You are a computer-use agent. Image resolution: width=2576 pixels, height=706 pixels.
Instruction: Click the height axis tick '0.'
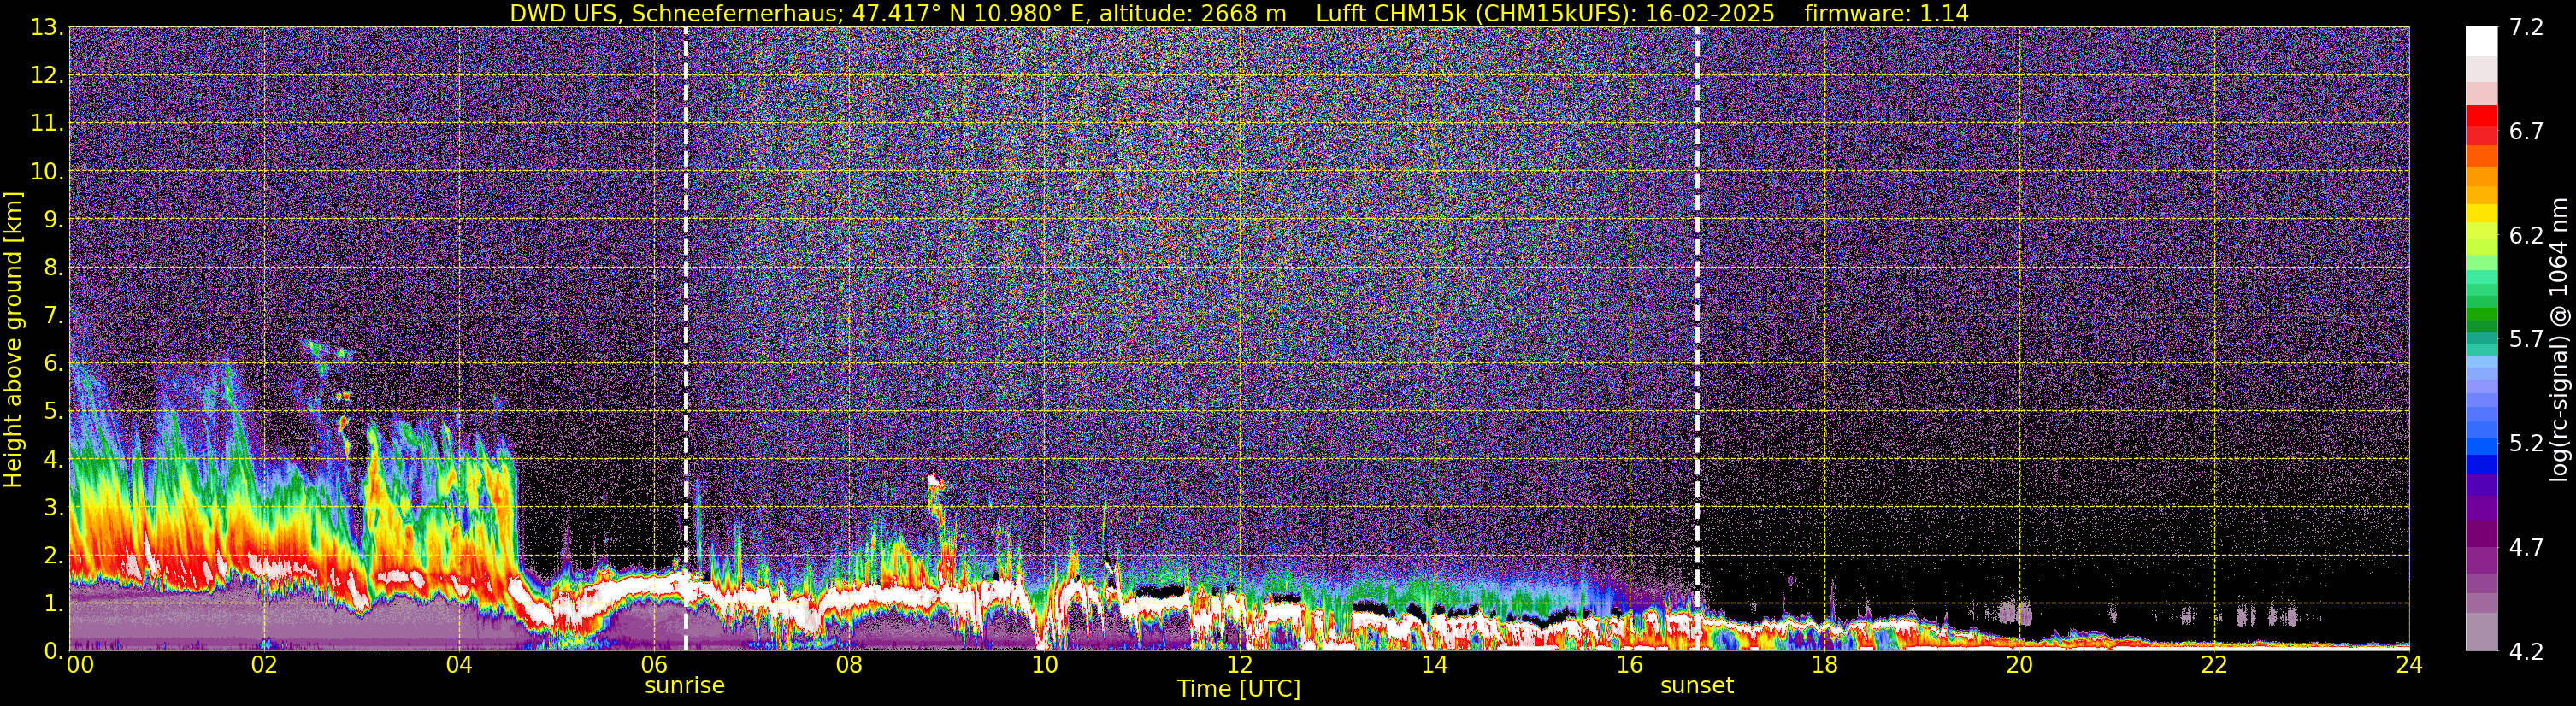tap(54, 651)
